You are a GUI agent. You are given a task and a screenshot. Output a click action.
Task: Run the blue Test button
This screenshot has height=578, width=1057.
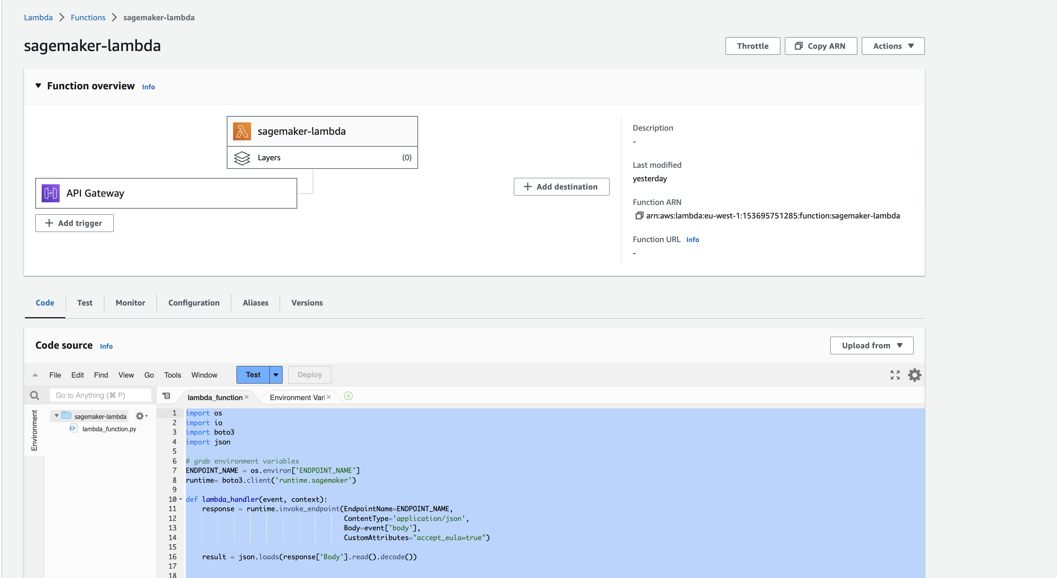point(253,375)
